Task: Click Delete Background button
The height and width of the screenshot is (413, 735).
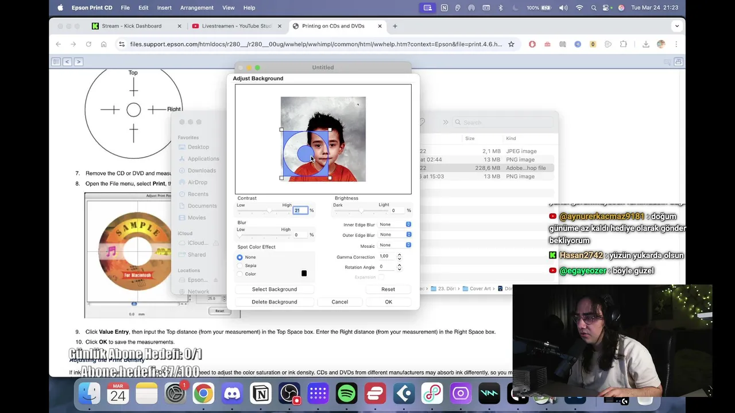Action: 274,302
